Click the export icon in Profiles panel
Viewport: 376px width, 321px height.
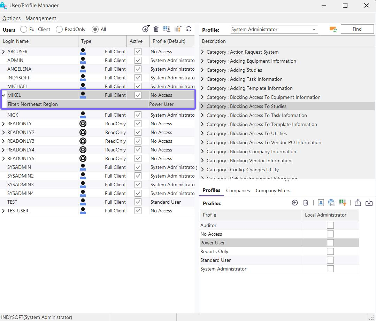tap(358, 203)
